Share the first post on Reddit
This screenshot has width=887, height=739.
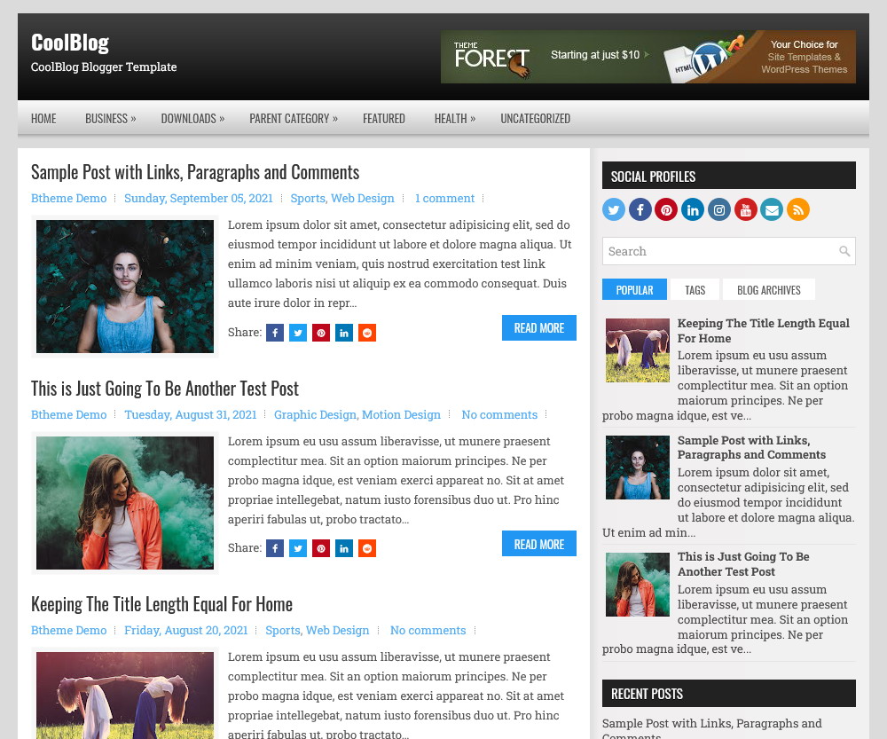coord(367,333)
